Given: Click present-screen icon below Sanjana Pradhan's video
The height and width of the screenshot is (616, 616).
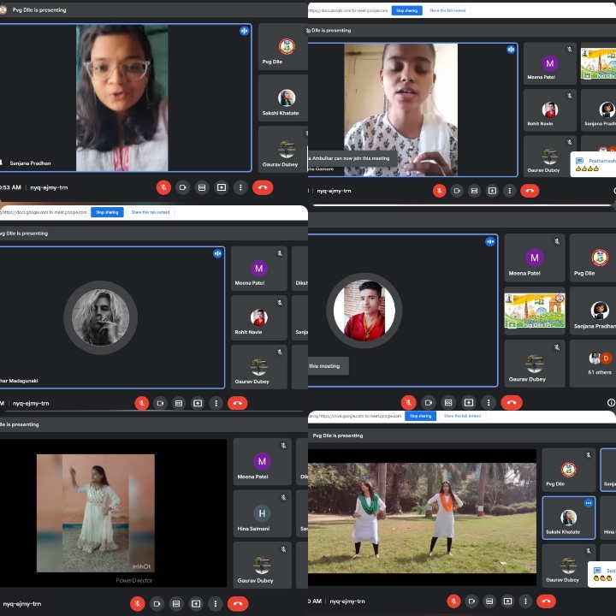Looking at the screenshot, I should coord(222,187).
